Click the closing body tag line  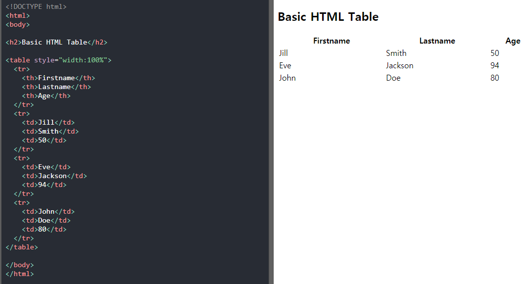pos(20,265)
